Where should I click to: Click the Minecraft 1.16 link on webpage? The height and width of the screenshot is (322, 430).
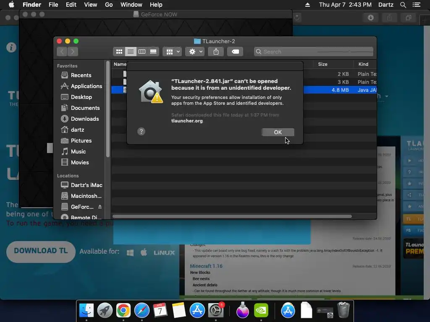206,266
